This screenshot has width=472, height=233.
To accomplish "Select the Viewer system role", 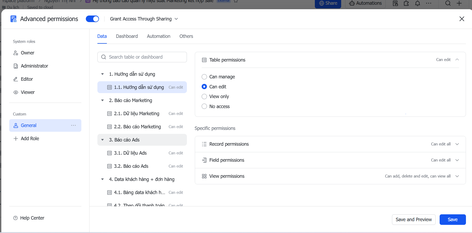I will click(x=45, y=92).
